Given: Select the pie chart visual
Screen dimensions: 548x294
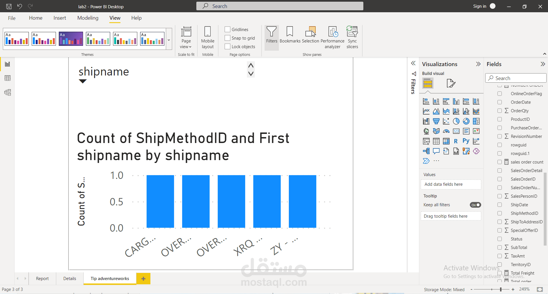Looking at the screenshot, I should point(456,121).
